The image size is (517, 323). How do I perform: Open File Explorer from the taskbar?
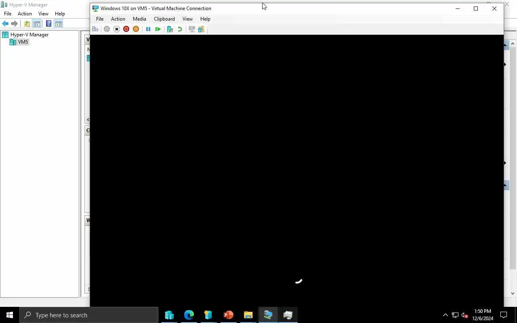tap(248, 315)
